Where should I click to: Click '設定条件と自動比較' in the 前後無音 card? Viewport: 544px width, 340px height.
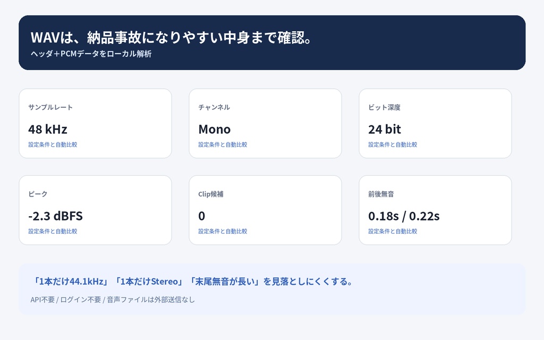pos(393,231)
